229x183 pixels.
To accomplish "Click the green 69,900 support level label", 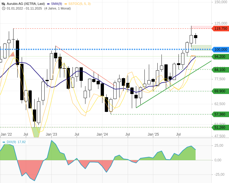I will pyautogui.click(x=220, y=91).
